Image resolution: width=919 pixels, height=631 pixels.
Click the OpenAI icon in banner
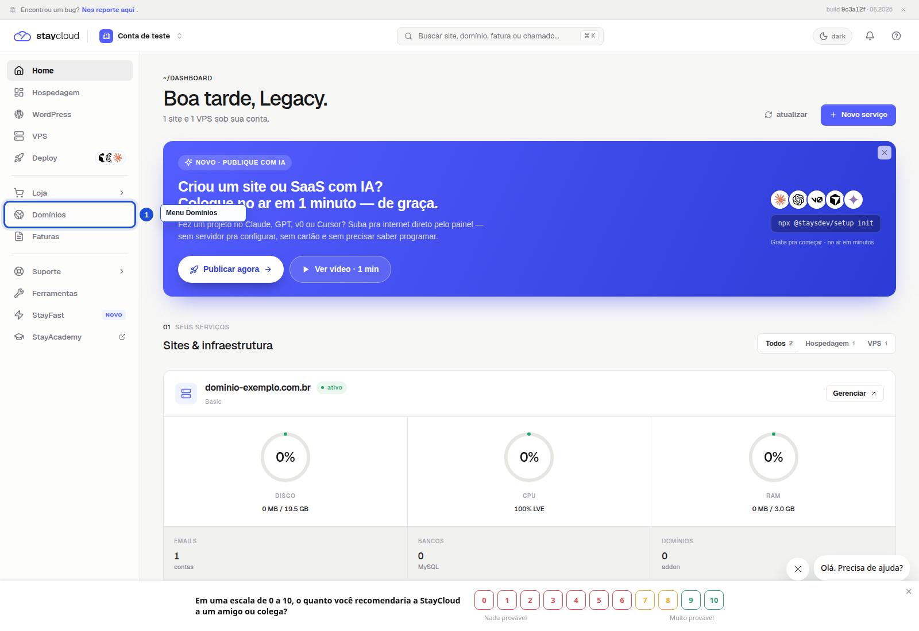[798, 200]
